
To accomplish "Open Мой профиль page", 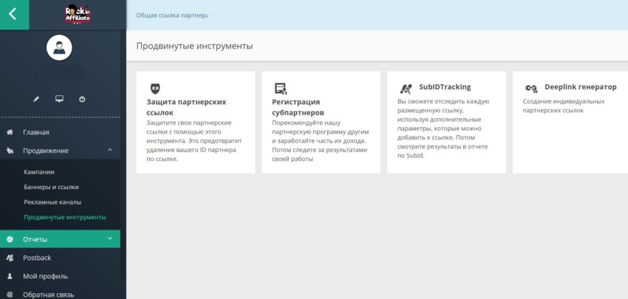I will (45, 276).
